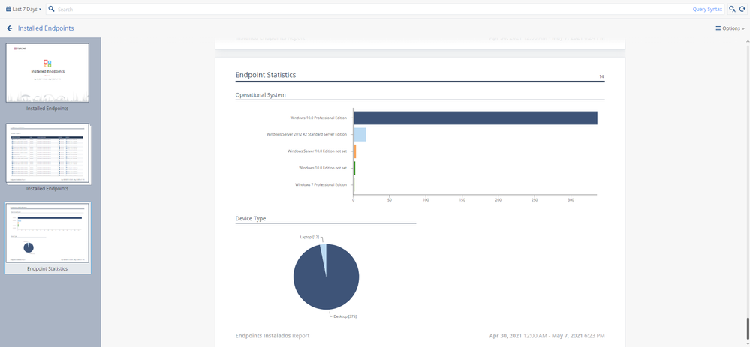Click the magnifying glass search icon
The height and width of the screenshot is (347, 750).
pos(52,9)
